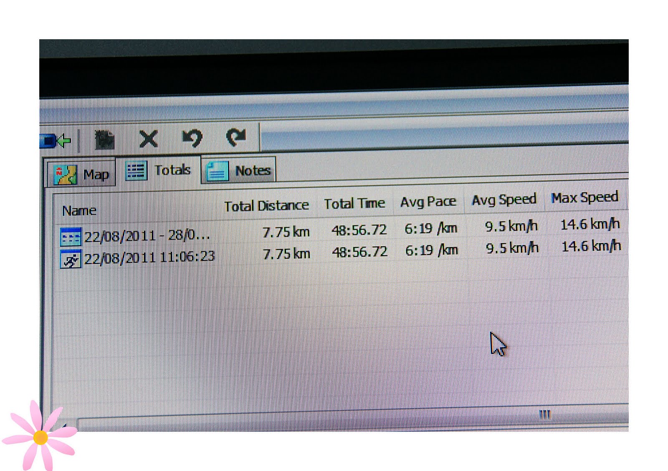
Task: Click 9.5 km/h in the 11:06:23 row
Action: pyautogui.click(x=512, y=248)
